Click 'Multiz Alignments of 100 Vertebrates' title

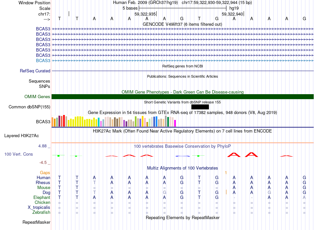[182, 168]
